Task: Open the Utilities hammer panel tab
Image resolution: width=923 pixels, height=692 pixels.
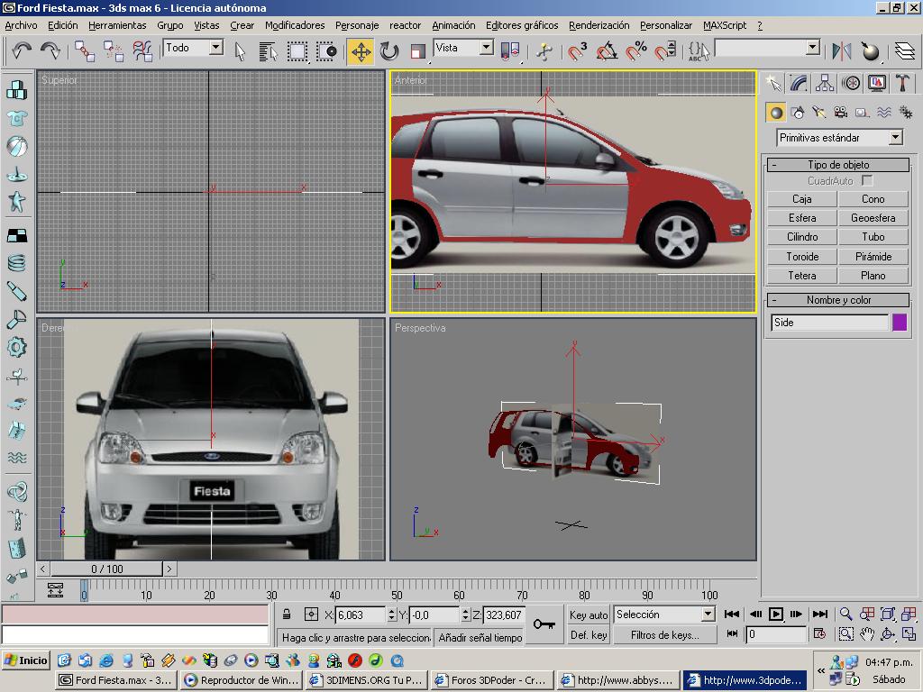Action: coord(902,83)
